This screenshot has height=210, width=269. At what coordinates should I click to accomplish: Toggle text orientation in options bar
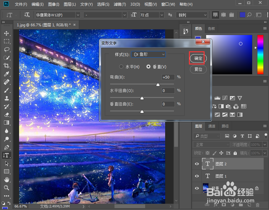pos(27,15)
